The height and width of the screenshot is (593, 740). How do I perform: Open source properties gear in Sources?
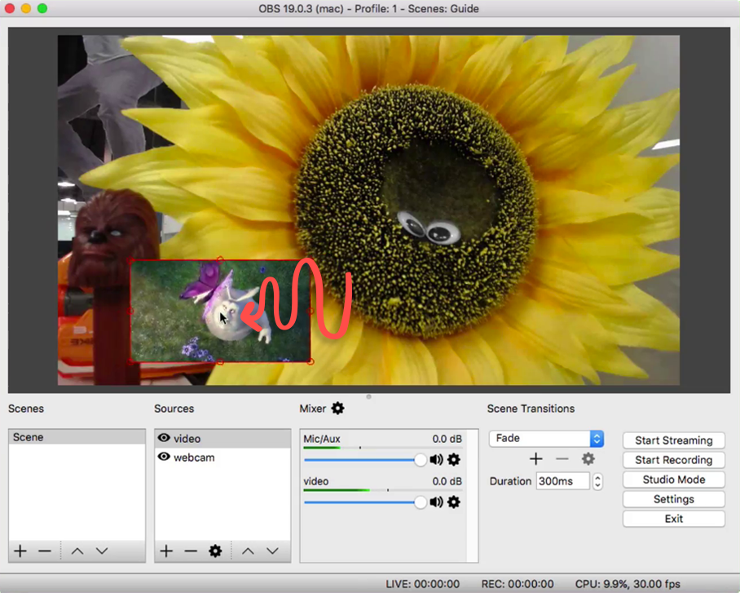tap(215, 551)
